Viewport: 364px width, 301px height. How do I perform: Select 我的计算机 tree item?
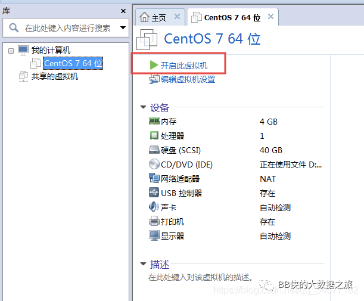[51, 50]
